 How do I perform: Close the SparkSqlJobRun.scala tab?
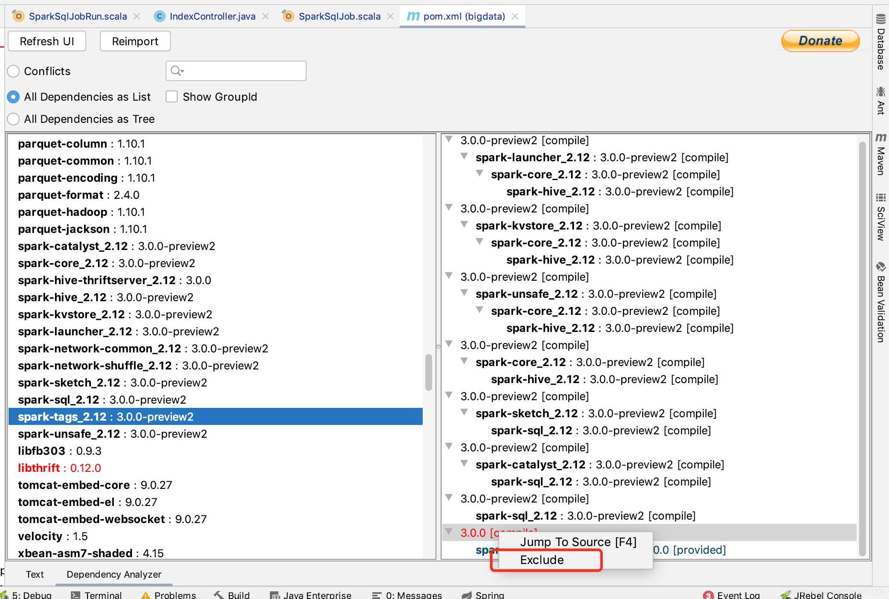point(137,16)
